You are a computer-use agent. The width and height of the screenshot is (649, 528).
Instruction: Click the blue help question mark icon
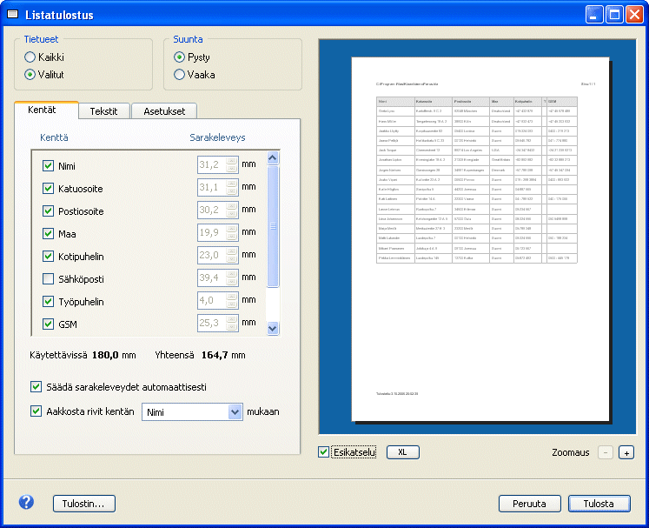tap(26, 503)
